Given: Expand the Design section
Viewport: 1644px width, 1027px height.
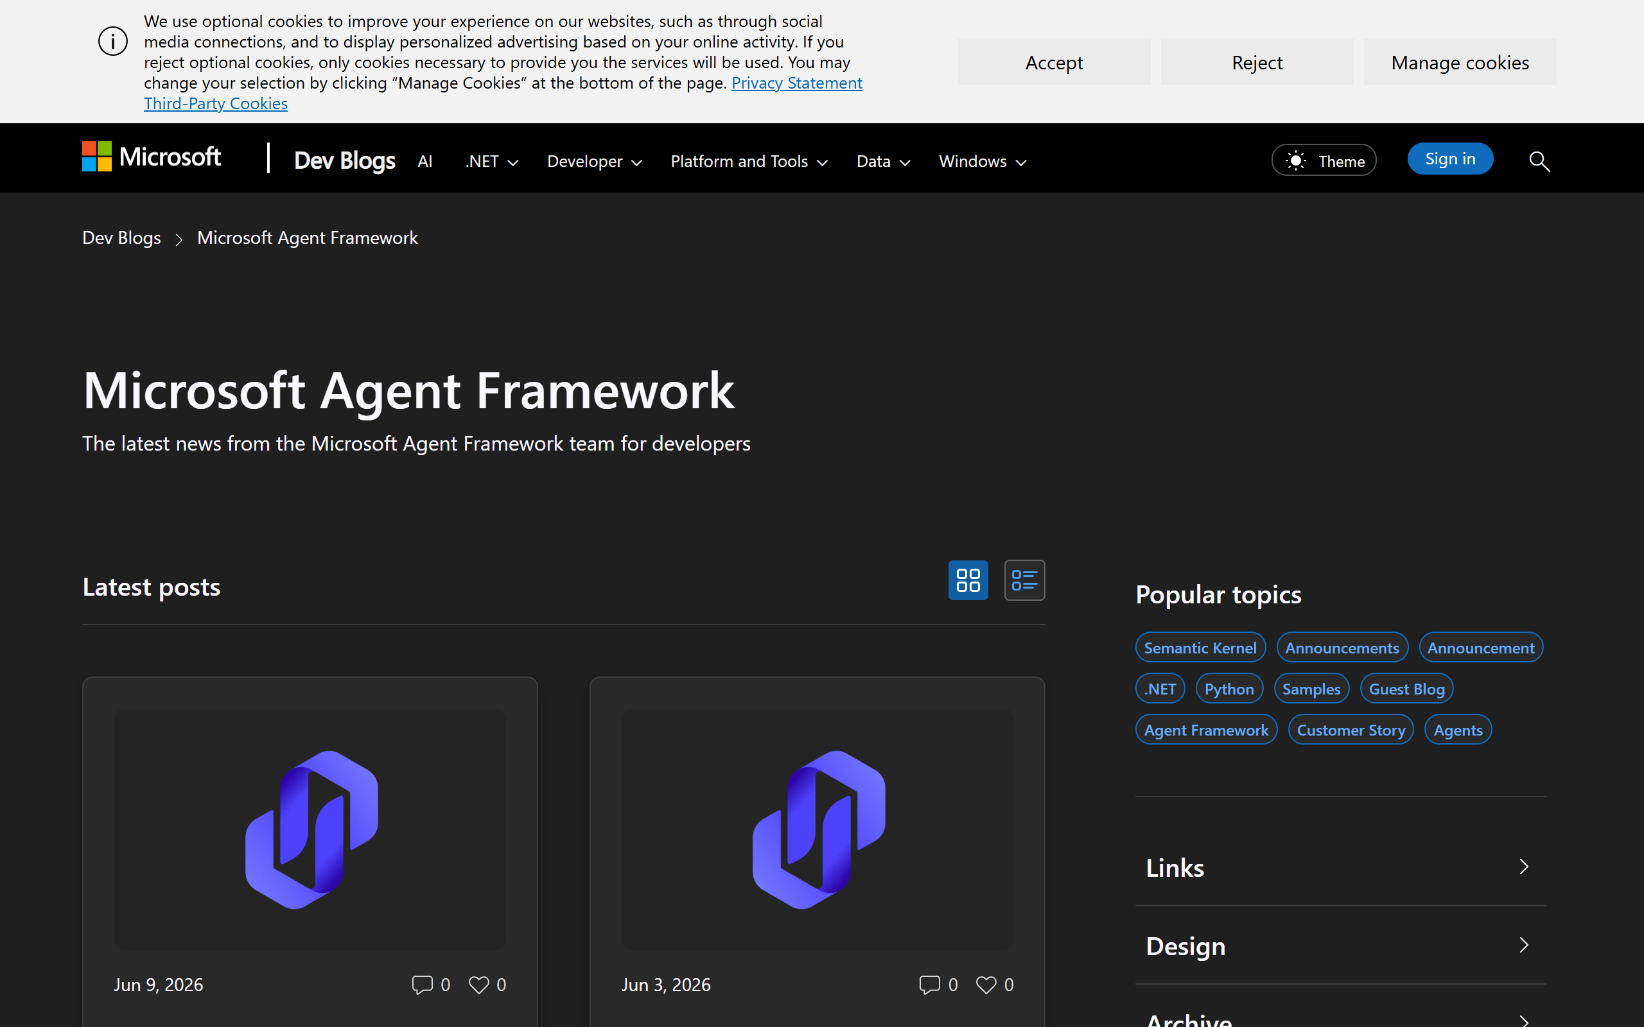Looking at the screenshot, I should pyautogui.click(x=1340, y=945).
